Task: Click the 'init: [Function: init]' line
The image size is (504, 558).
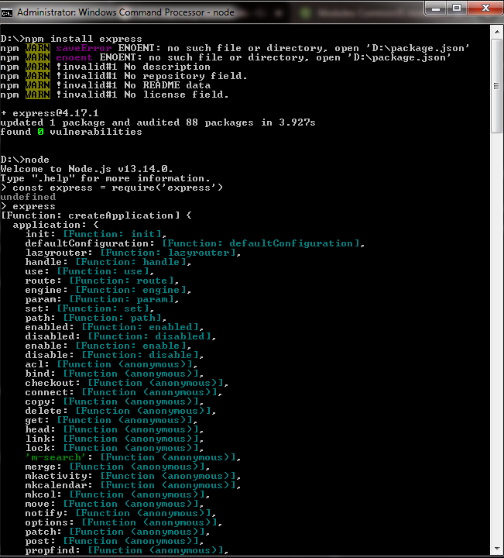Action: 96,234
